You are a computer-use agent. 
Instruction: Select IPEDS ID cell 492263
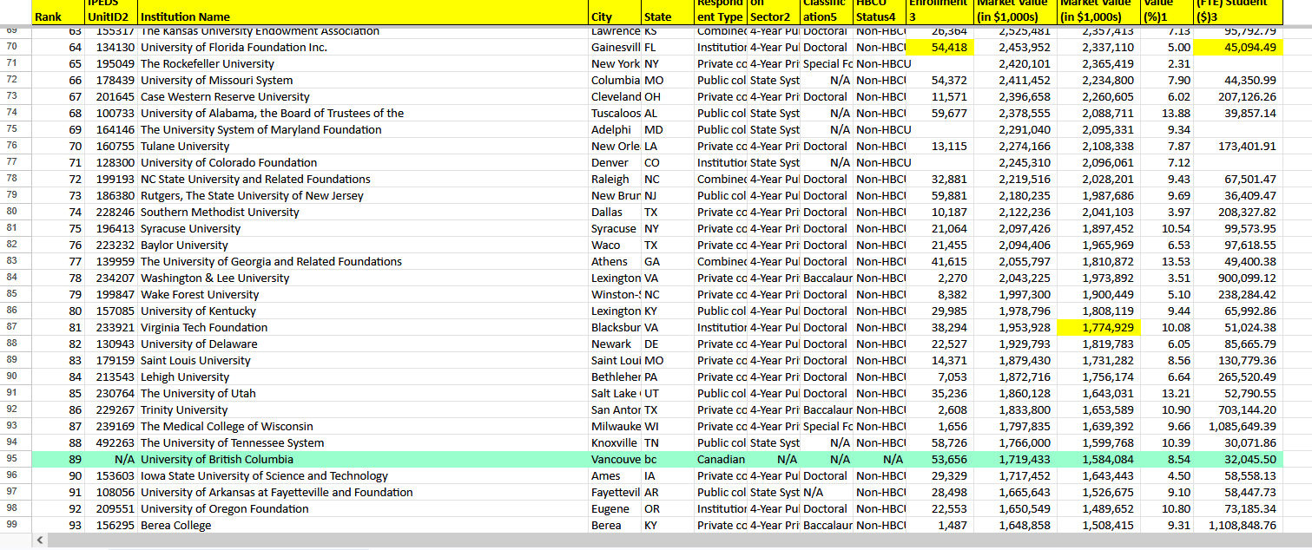[x=110, y=442]
